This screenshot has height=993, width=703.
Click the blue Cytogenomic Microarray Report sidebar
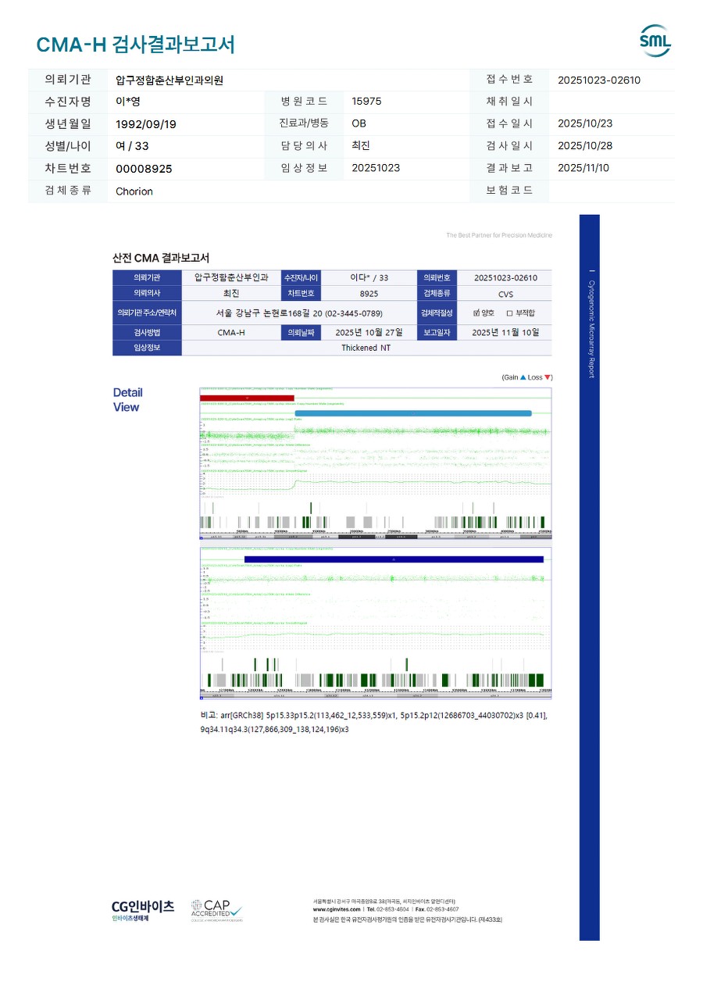[590, 577]
